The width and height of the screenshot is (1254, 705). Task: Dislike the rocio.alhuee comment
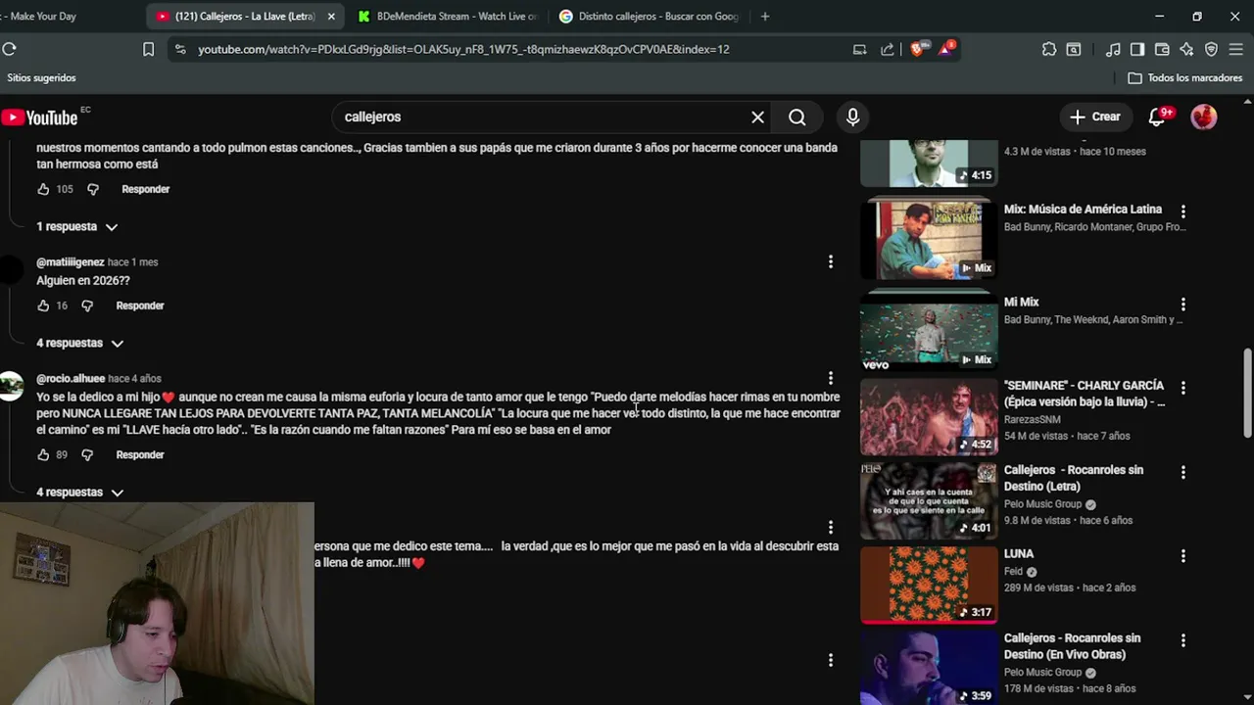[x=87, y=454]
